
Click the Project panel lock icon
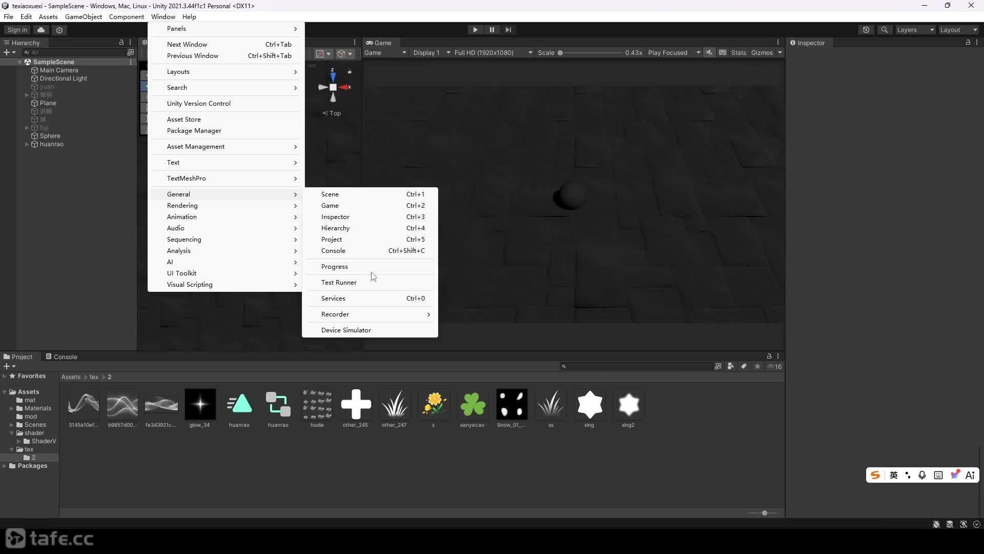pyautogui.click(x=769, y=356)
